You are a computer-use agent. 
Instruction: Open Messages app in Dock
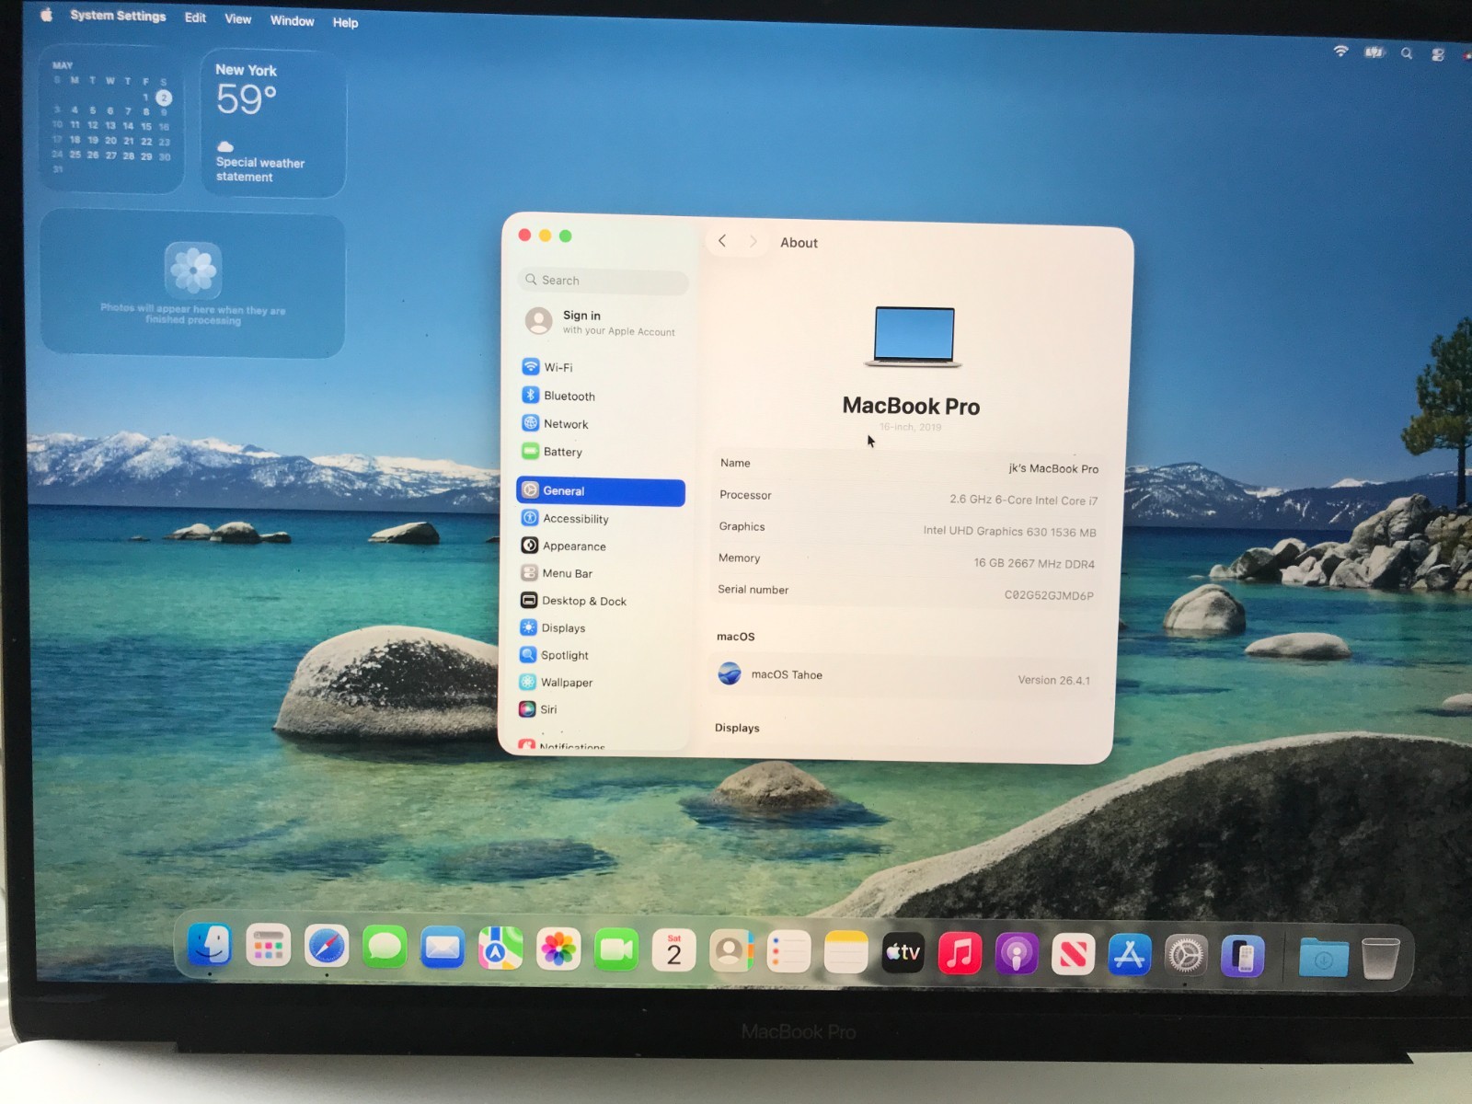pyautogui.click(x=385, y=947)
